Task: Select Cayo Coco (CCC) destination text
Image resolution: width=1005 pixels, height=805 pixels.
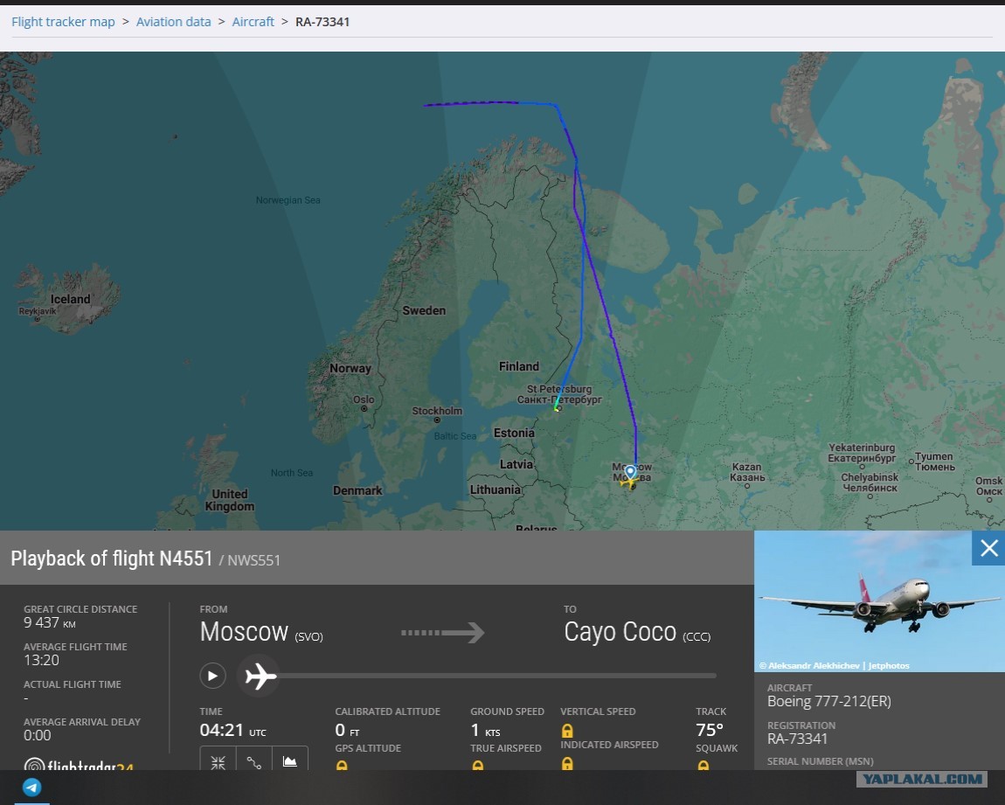Action: point(637,632)
